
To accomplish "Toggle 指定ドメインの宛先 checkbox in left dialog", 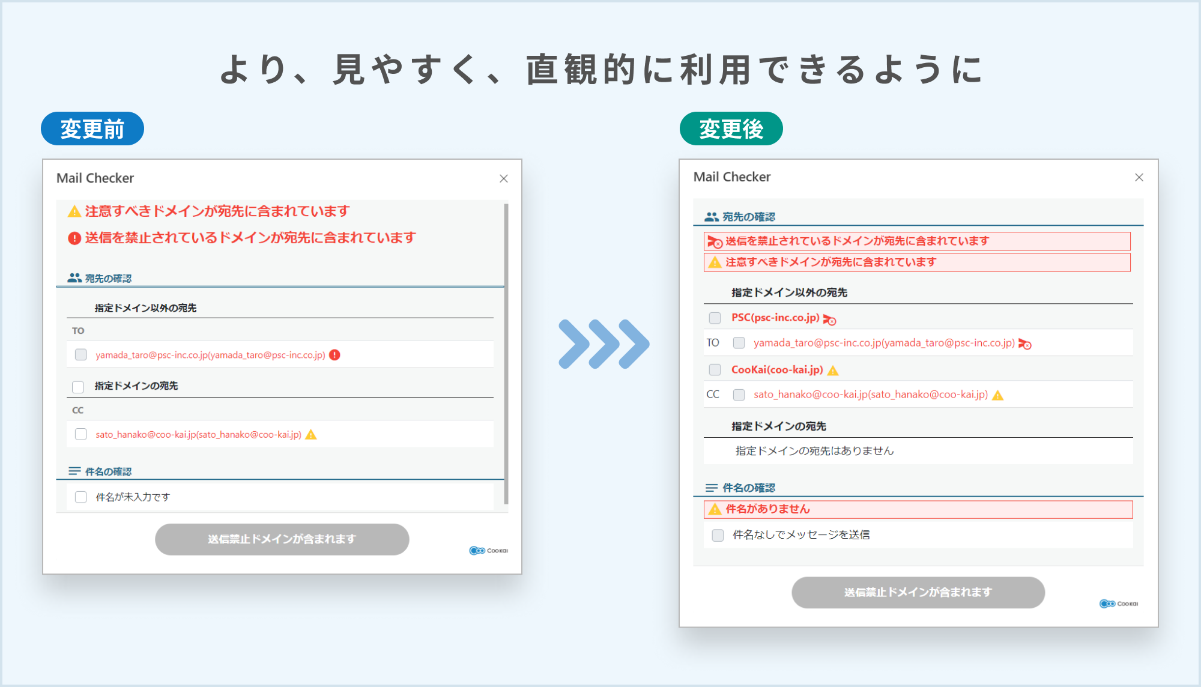I will (78, 387).
